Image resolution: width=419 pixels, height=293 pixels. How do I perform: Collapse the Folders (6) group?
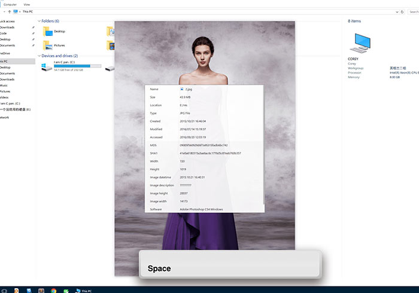pyautogui.click(x=40, y=21)
